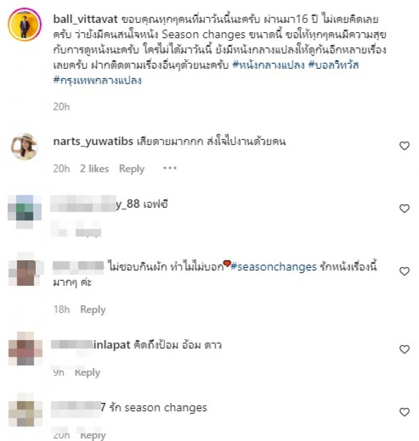Open the #หนังกลางแปลง hashtag
Image resolution: width=419 pixels, height=441 pixels.
(x=269, y=65)
